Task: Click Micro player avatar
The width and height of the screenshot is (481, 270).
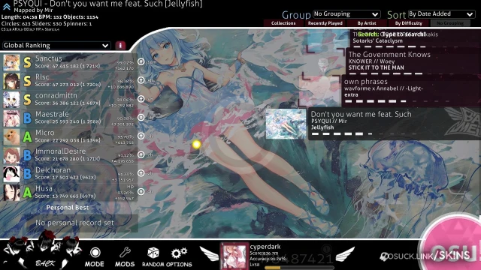Action: (x=12, y=136)
